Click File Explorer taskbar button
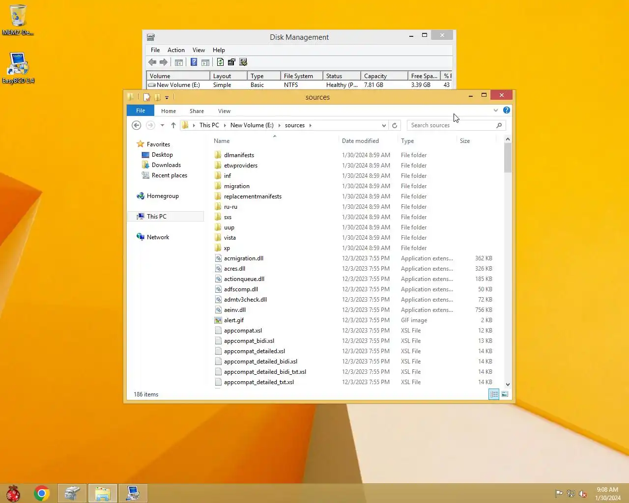 click(102, 493)
